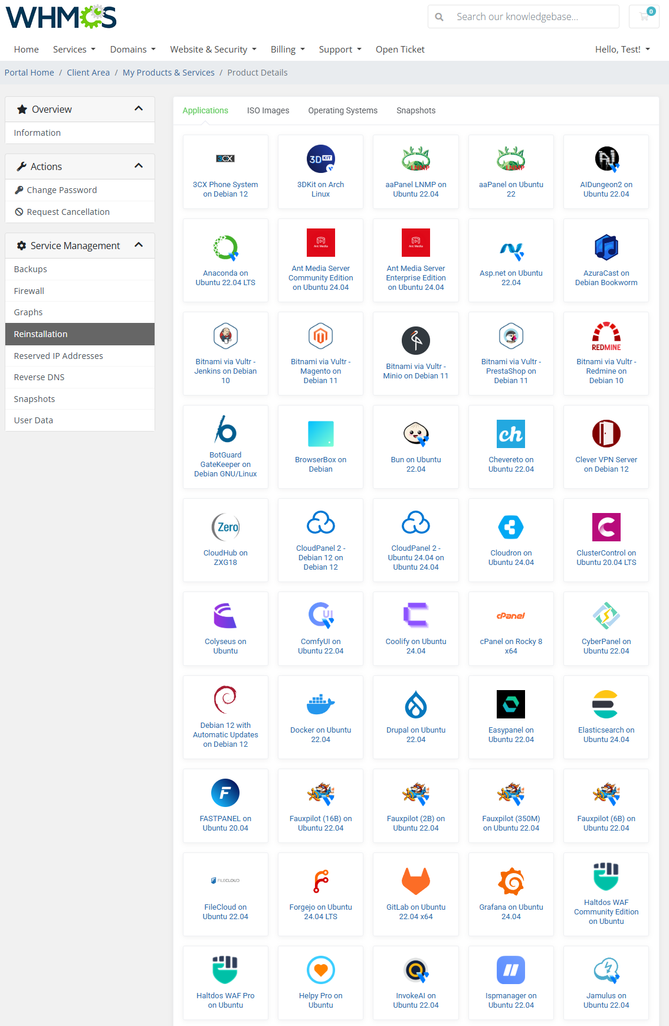
Task: Select the Chevereto 'ch' icon
Action: click(x=511, y=434)
